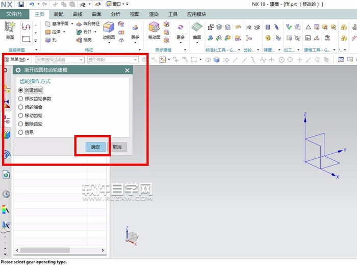This screenshot has height=265, width=357.
Task: Click the horizontal scrollbar in navigator panel
Action: point(61,250)
